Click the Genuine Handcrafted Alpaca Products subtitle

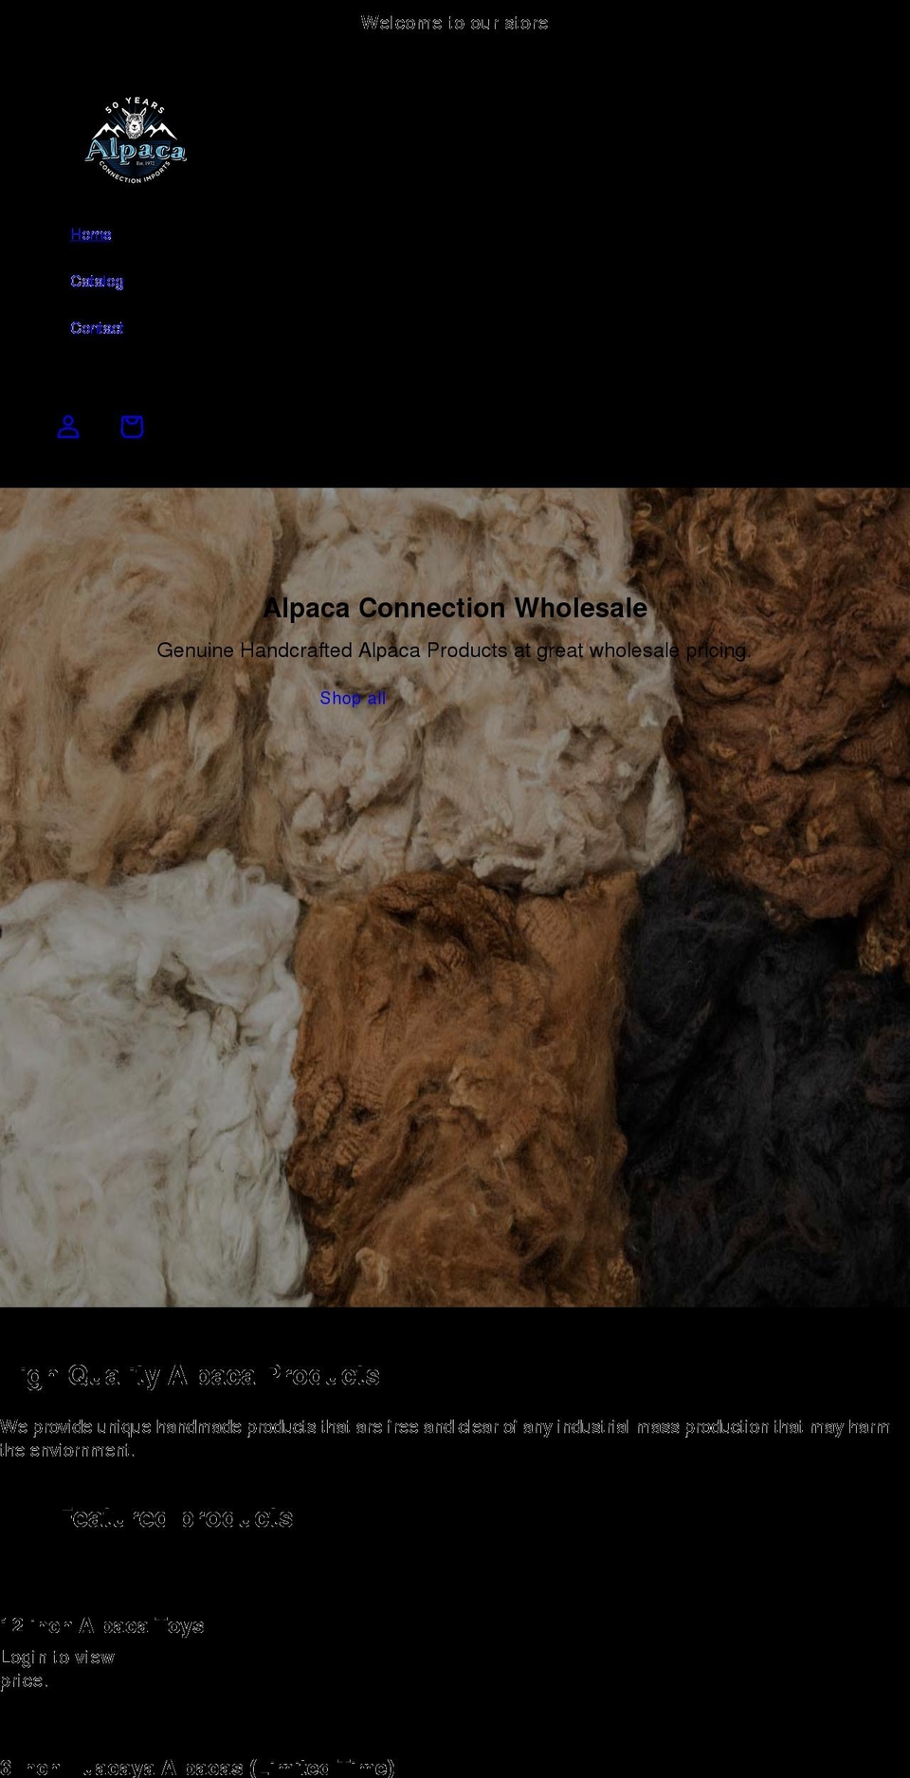coord(454,651)
